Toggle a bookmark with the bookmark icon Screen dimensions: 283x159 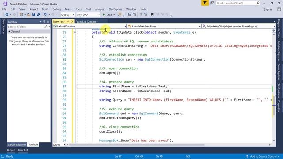click(x=152, y=15)
